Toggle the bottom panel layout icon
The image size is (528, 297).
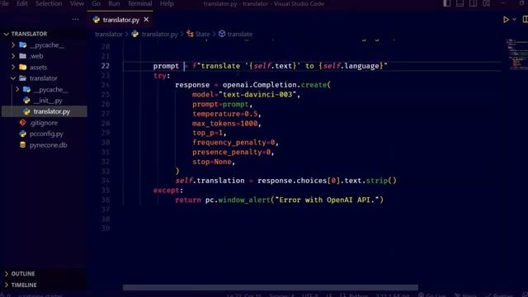pos(460,3)
